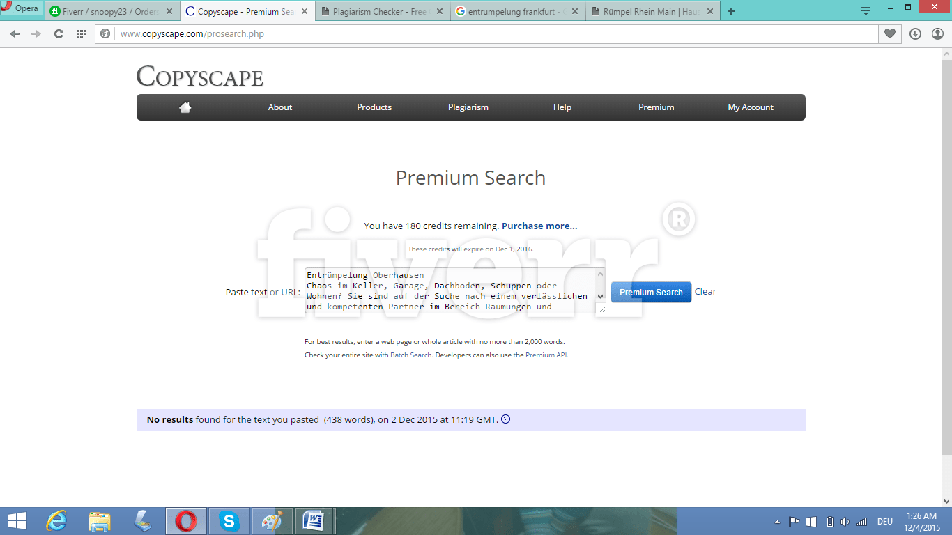This screenshot has width=952, height=535.
Task: Go to Copyscape home icon in navbar
Action: tap(185, 107)
